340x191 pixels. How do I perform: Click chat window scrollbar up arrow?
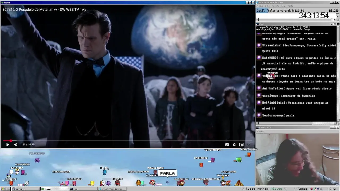338,27
